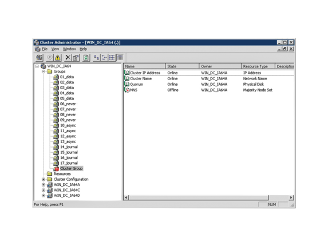Select the 17_journal group
The image size is (328, 246).
point(69,163)
